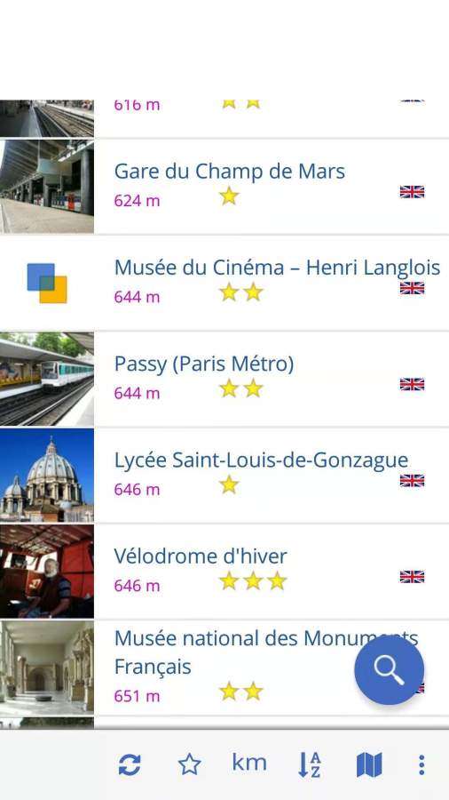This screenshot has width=449, height=800.
Task: Open Gare du Champ de Mars entry
Action: [224, 187]
